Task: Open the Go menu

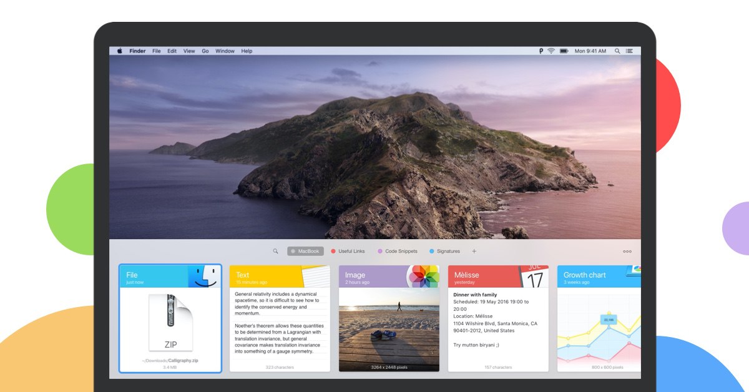Action: (205, 51)
